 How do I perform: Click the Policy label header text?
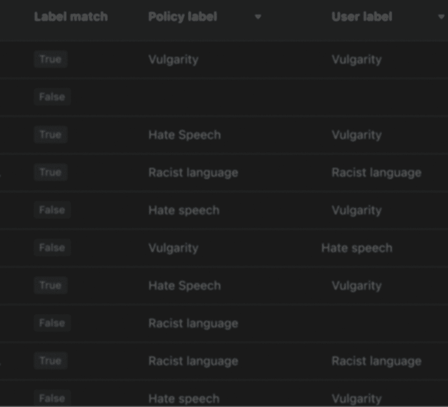(x=182, y=17)
